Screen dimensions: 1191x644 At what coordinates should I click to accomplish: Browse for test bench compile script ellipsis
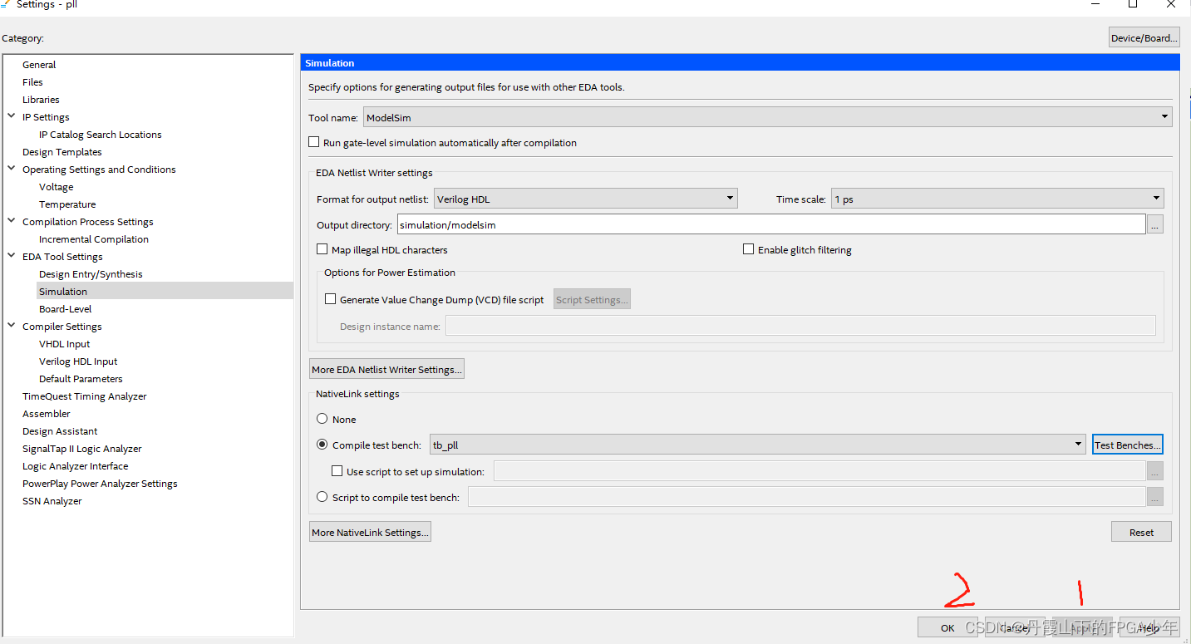click(x=1154, y=497)
